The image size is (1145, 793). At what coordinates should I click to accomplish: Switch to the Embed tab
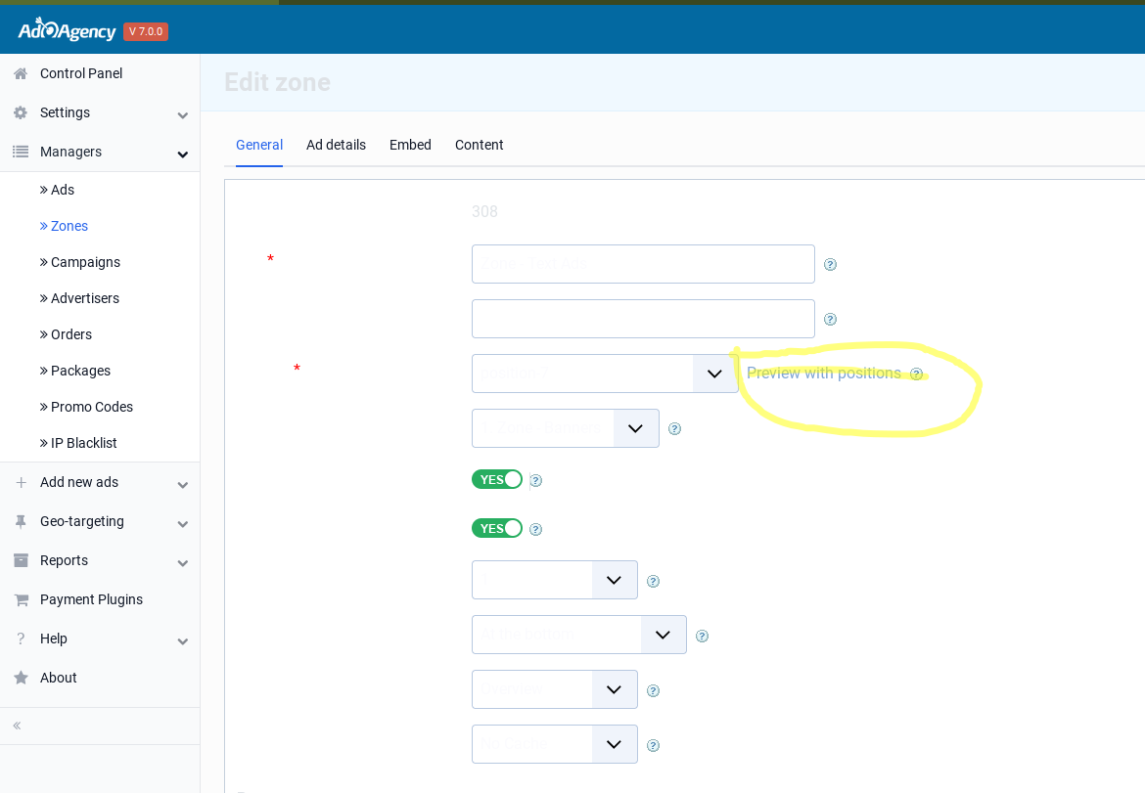(410, 145)
